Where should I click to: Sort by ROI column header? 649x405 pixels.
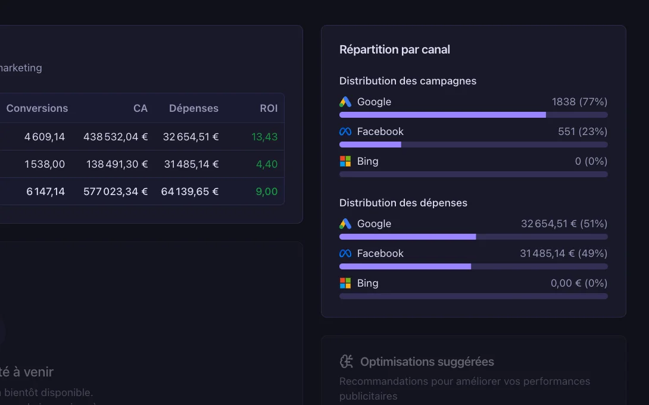click(x=269, y=108)
